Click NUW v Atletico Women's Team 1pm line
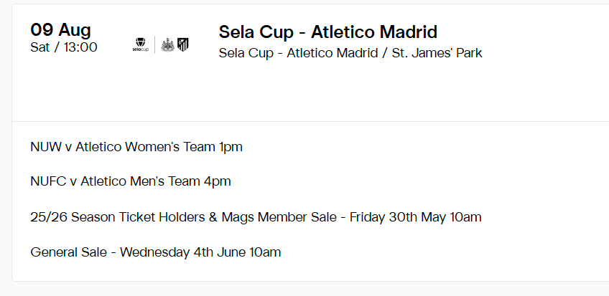This screenshot has width=609, height=296. 136,147
